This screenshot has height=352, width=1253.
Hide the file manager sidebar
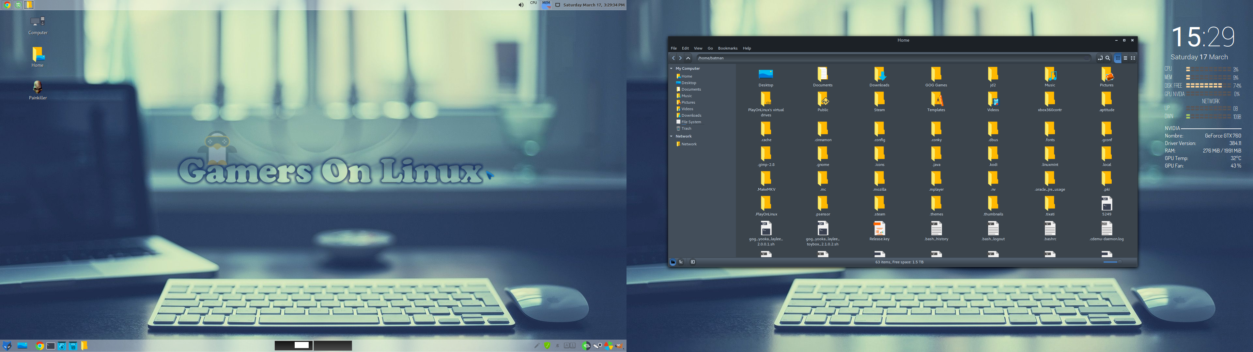(x=693, y=262)
